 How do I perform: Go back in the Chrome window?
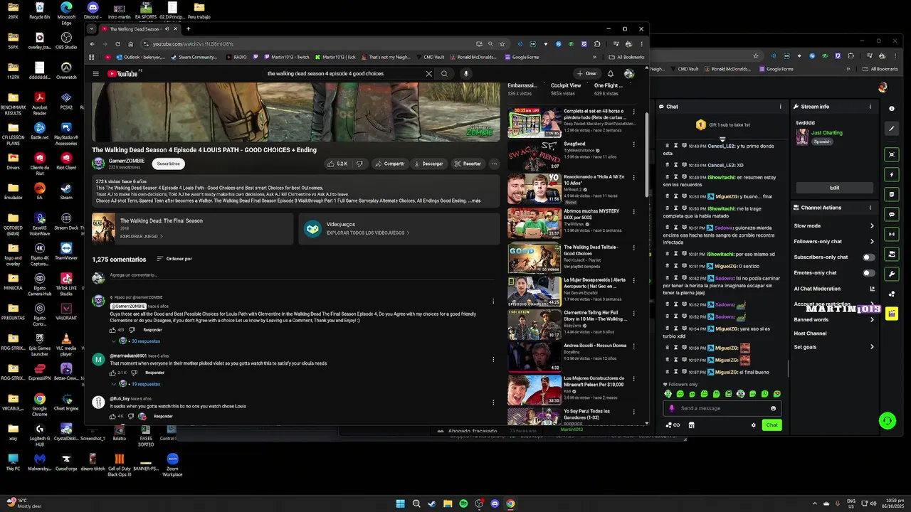[92, 44]
